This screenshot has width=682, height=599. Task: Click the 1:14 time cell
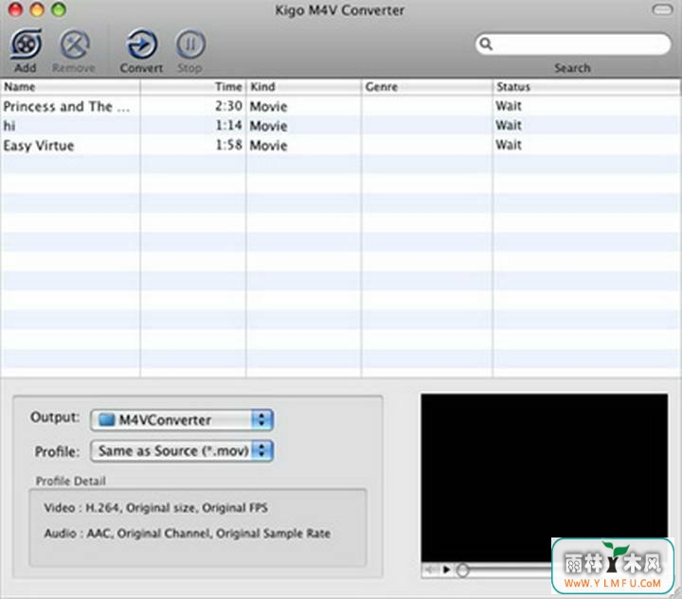point(229,126)
